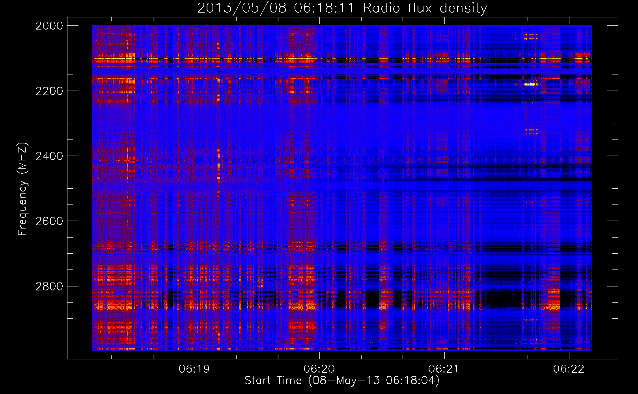
Task: Click the 'Frequency (MHZ)' y-axis label
Action: (23, 189)
